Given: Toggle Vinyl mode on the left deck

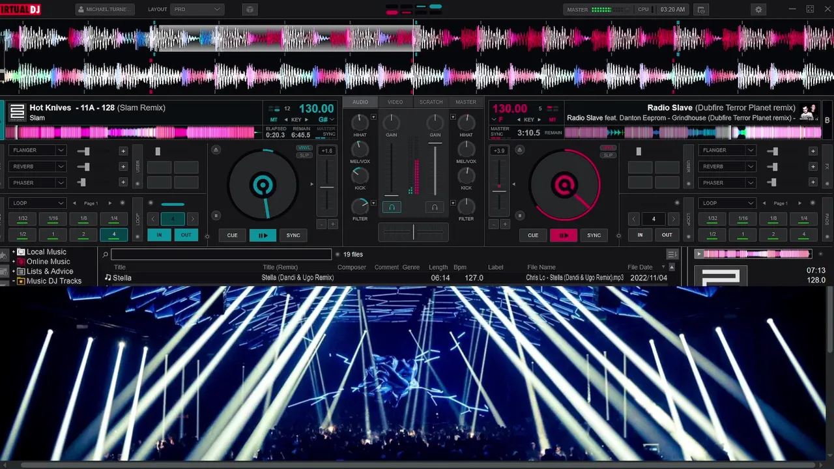Looking at the screenshot, I should click(x=304, y=148).
